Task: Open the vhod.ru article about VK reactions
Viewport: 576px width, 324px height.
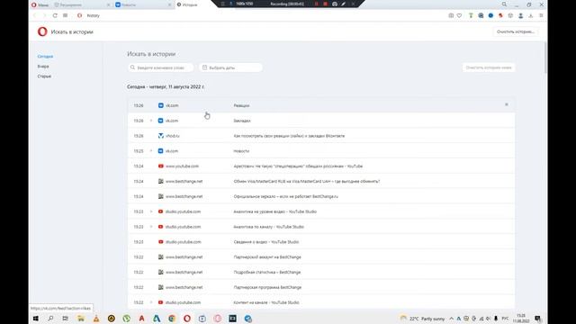Action: (x=321, y=136)
